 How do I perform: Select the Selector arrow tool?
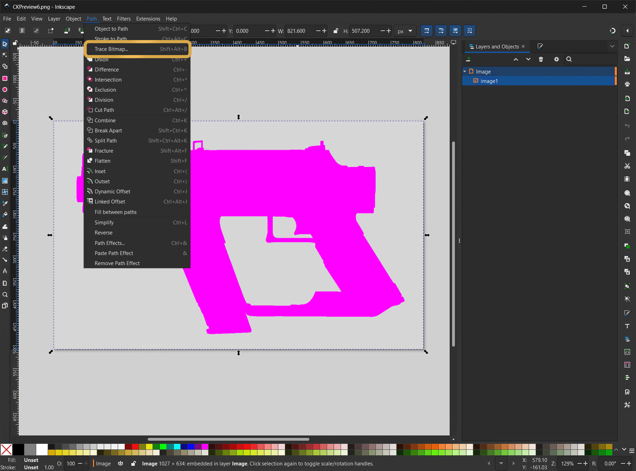tap(5, 44)
